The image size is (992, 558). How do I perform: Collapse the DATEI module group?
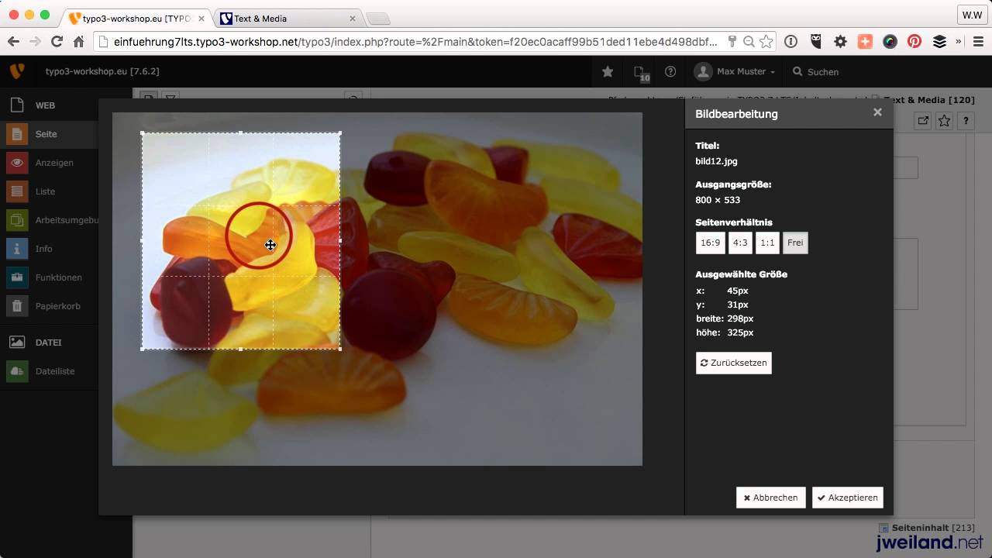[x=48, y=343]
